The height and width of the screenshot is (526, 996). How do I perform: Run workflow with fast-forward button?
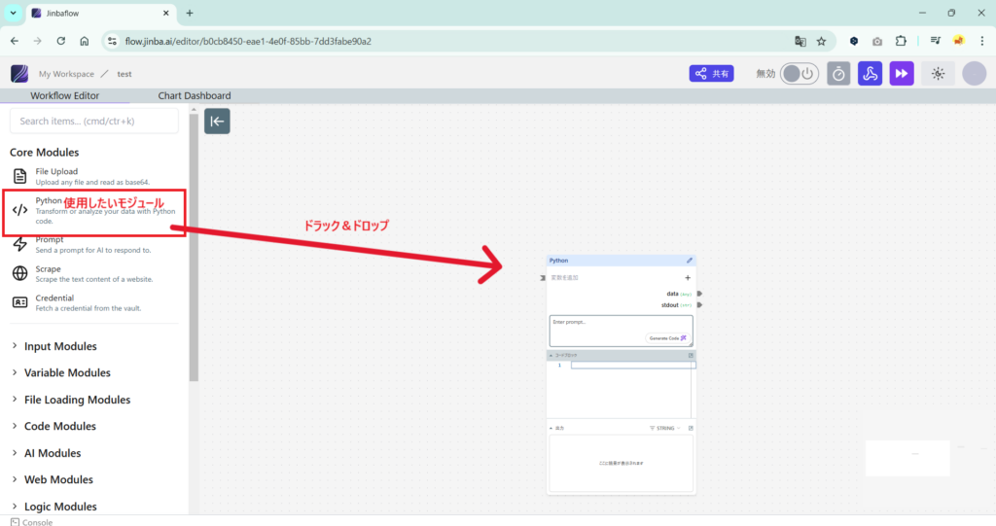point(902,74)
